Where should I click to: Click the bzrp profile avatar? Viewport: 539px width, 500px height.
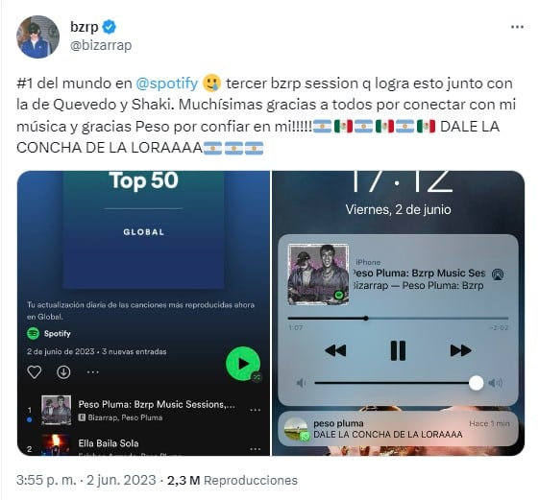tap(37, 36)
